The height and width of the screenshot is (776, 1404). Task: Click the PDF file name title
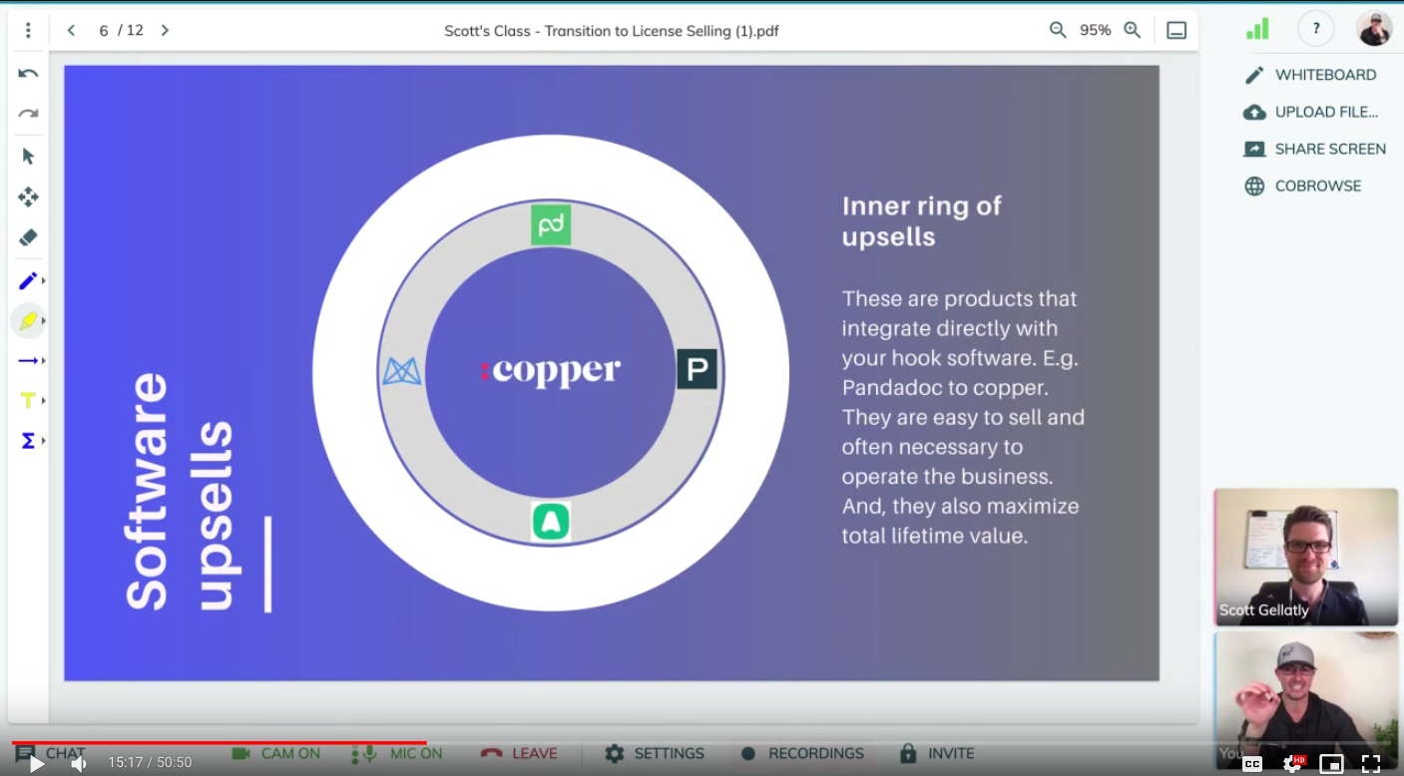click(x=612, y=31)
